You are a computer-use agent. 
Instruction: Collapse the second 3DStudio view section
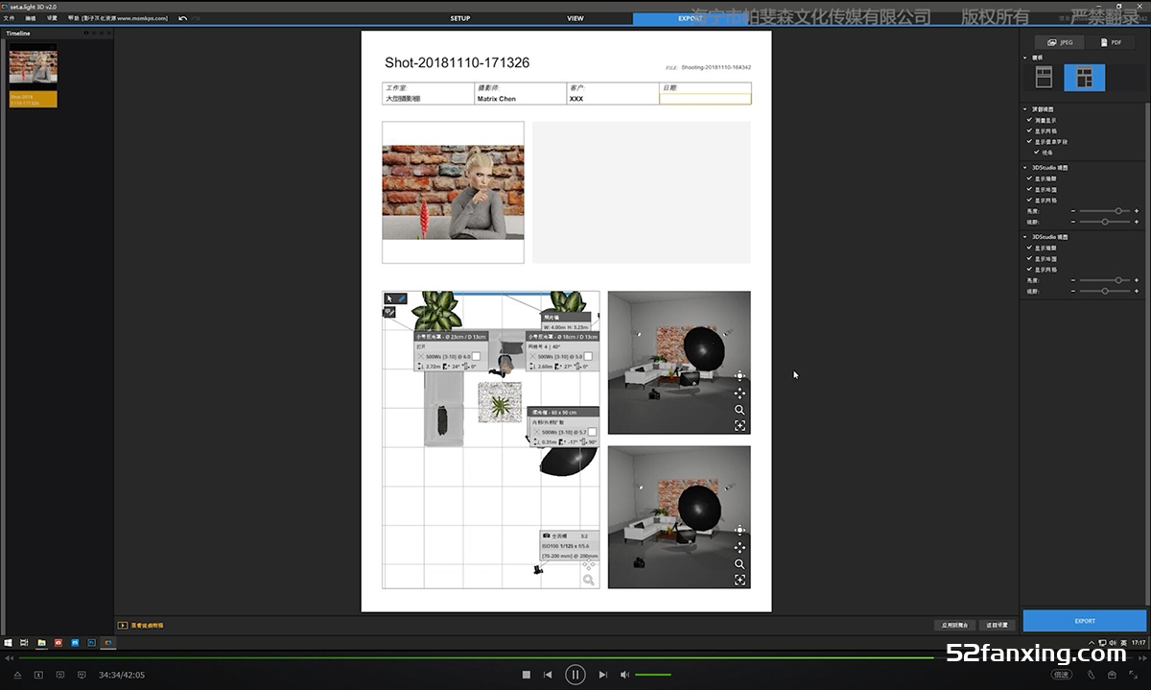pyautogui.click(x=1024, y=237)
